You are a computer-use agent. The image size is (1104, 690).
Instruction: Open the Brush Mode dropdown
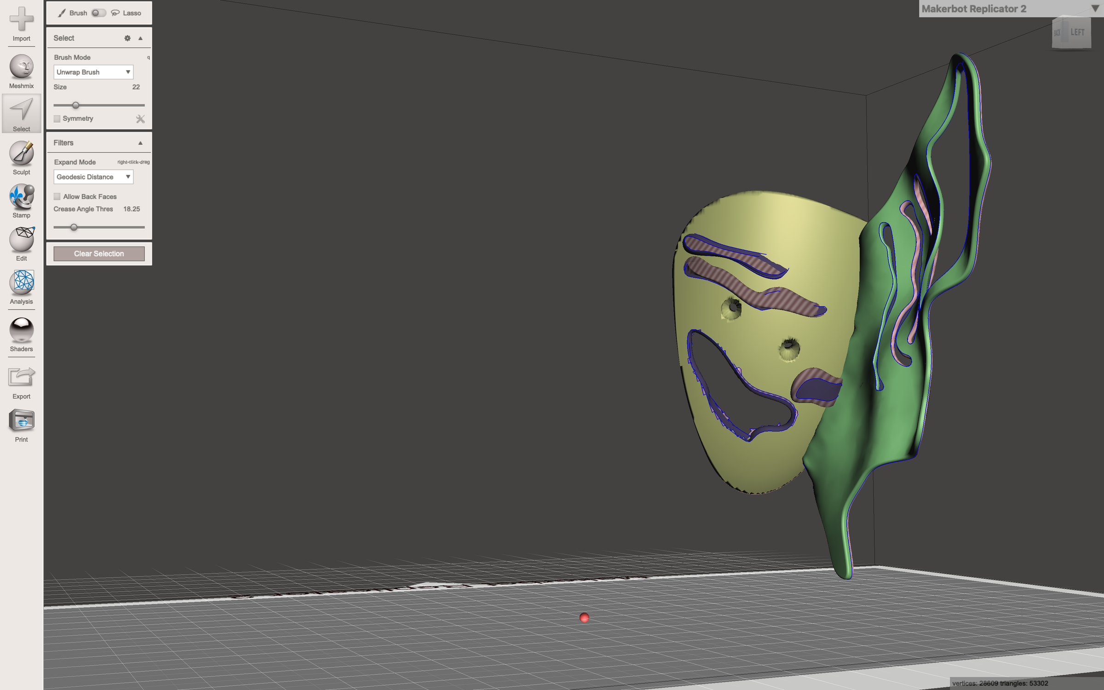[93, 72]
